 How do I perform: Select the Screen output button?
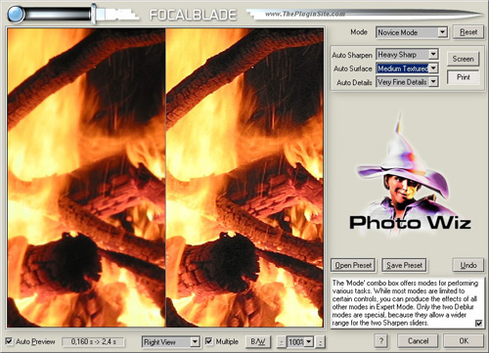463,59
